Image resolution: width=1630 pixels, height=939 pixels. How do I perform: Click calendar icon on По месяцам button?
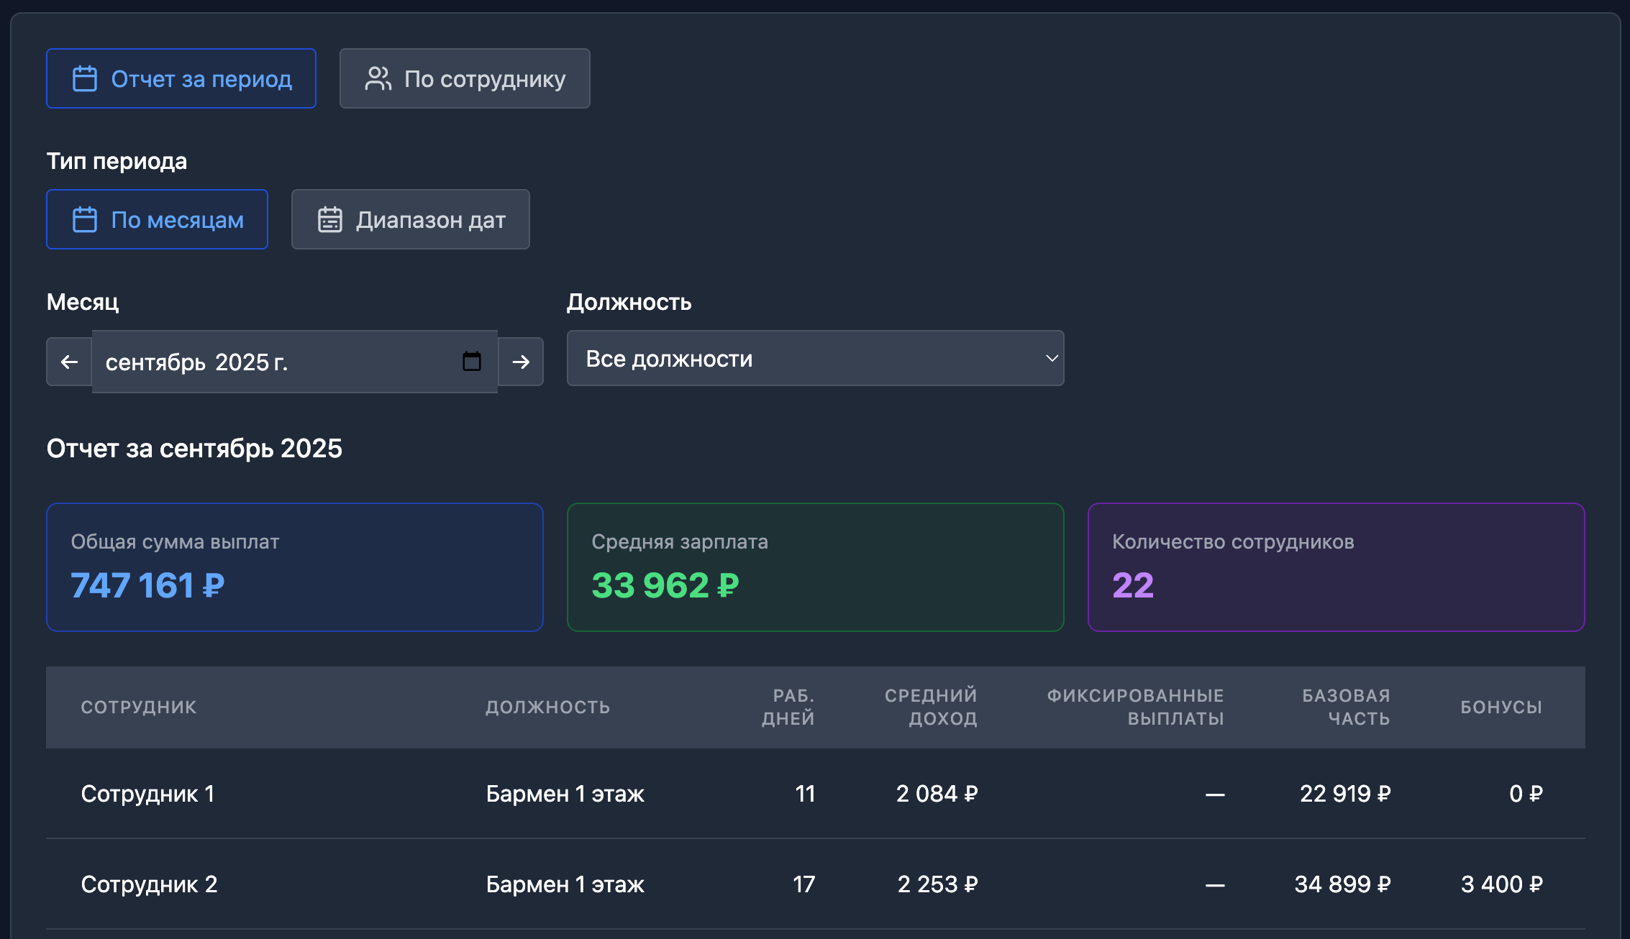(85, 219)
